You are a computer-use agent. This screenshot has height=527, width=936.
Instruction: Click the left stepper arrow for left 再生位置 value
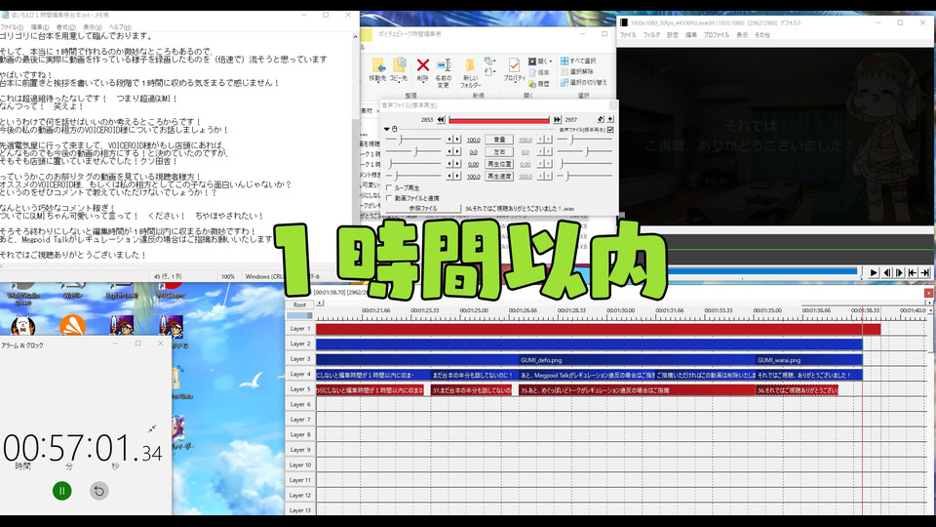coord(450,164)
